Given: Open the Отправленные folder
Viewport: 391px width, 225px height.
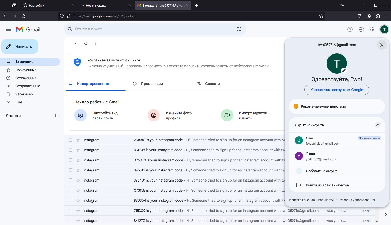Looking at the screenshot, I should click(28, 86).
